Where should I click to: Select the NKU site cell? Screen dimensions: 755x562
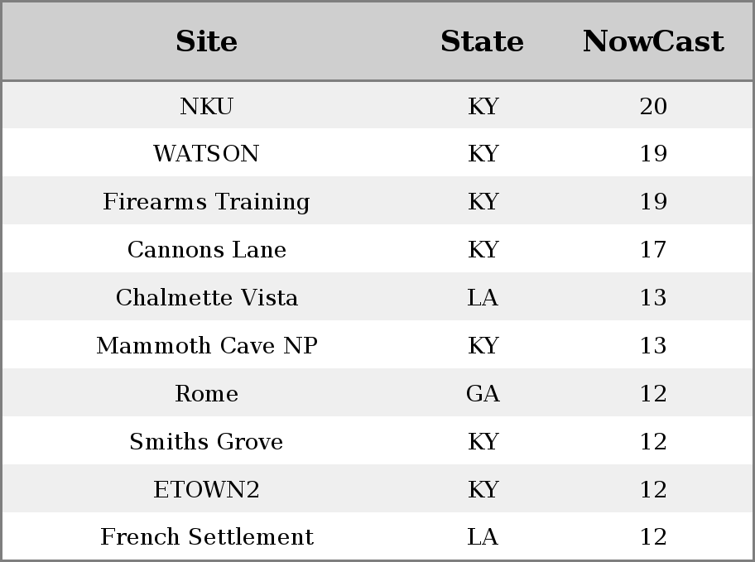207,106
